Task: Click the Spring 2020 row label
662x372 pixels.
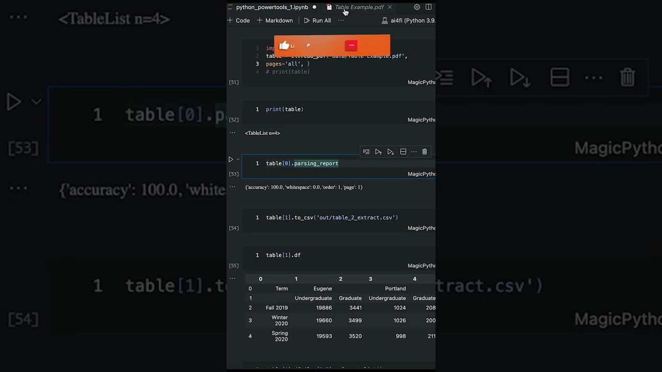Action: (280, 336)
